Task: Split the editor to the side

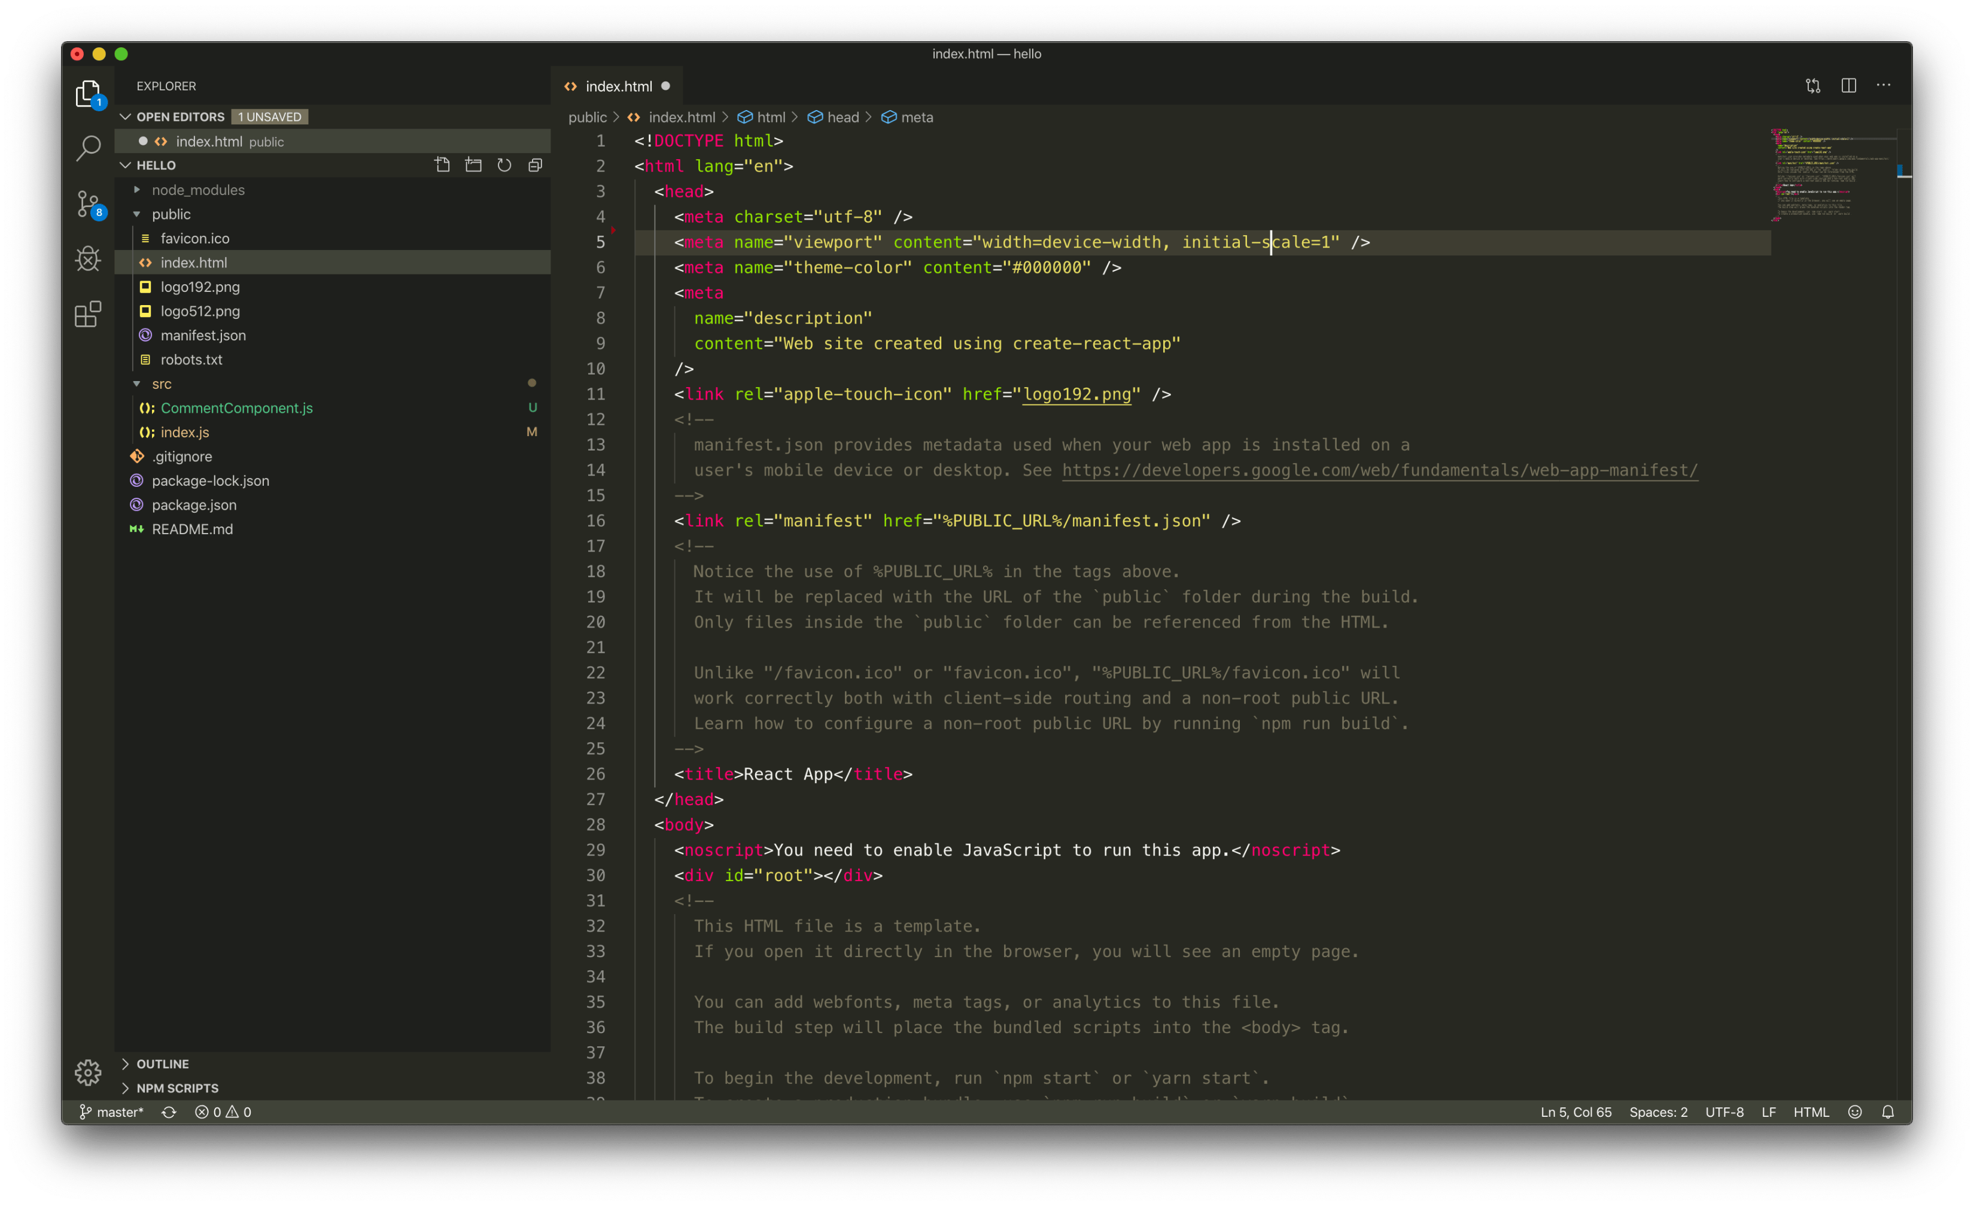Action: [1848, 86]
